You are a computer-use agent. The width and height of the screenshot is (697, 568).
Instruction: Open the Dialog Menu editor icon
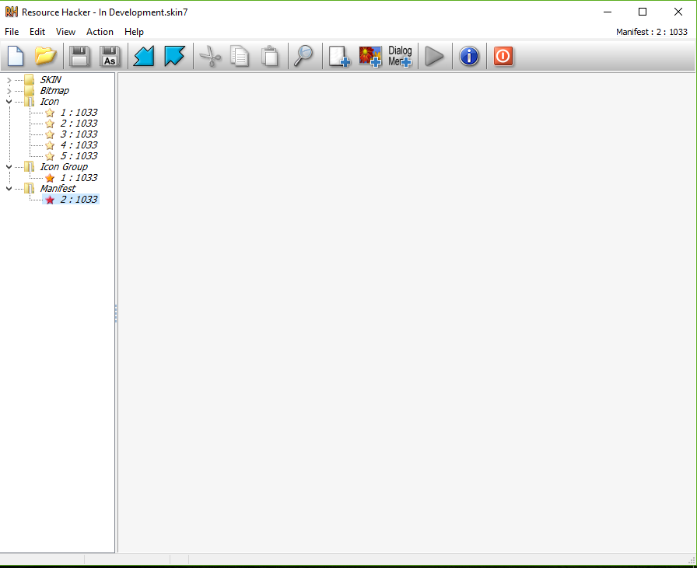(400, 56)
